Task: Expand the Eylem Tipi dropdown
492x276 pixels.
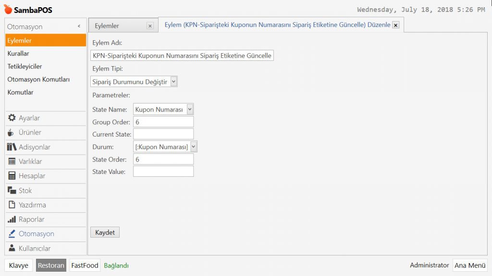Action: point(173,82)
